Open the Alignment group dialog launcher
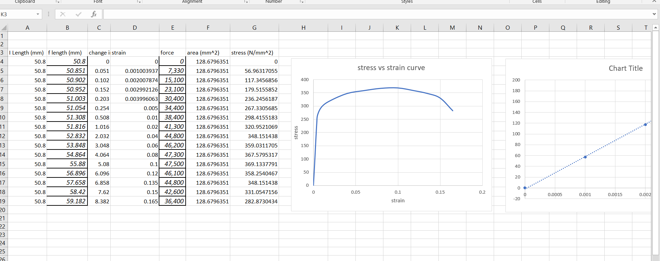The width and height of the screenshot is (660, 261). click(246, 2)
